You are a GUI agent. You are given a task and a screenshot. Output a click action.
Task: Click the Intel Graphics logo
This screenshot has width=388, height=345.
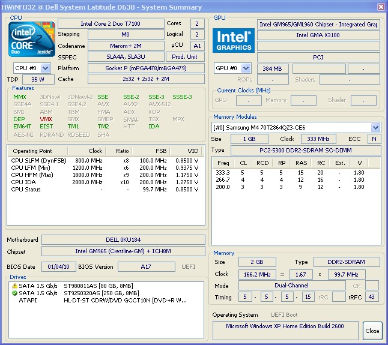[x=234, y=40]
